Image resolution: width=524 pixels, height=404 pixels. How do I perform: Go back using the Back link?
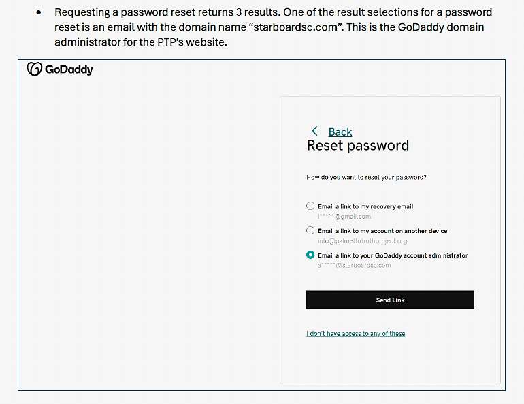pyautogui.click(x=340, y=132)
